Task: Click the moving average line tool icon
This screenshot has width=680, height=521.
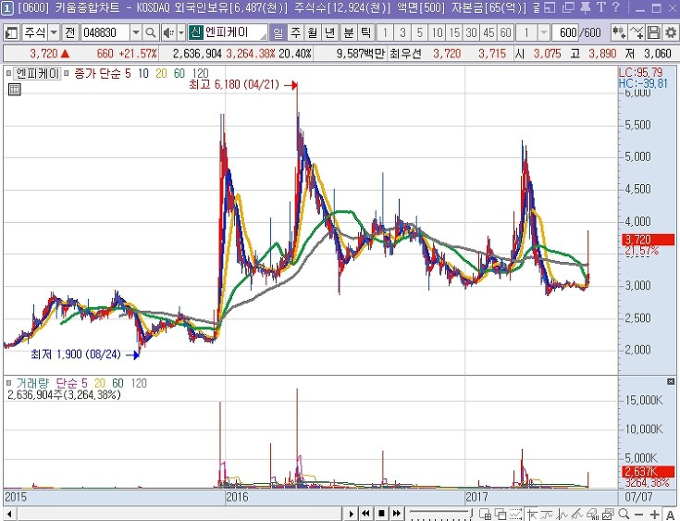Action: click(x=547, y=514)
